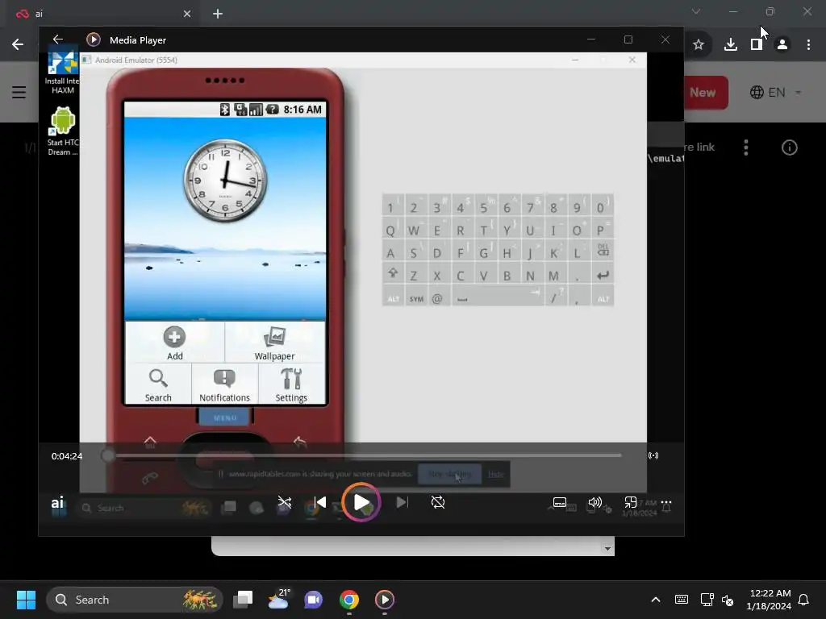
Task: Open muted volume icon in system tray
Action: (728, 600)
